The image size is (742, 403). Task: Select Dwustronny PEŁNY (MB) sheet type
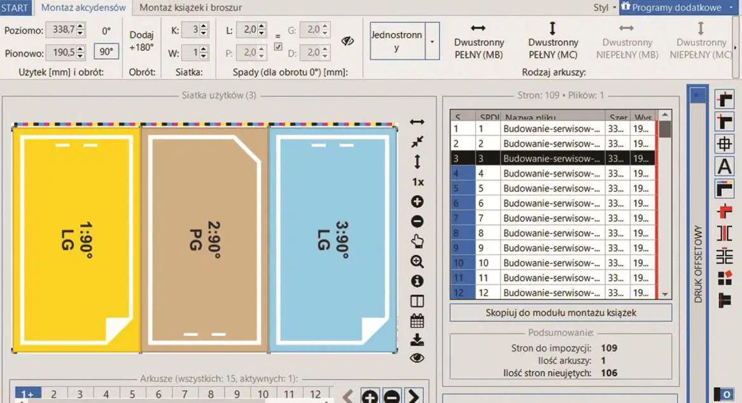pyautogui.click(x=479, y=41)
